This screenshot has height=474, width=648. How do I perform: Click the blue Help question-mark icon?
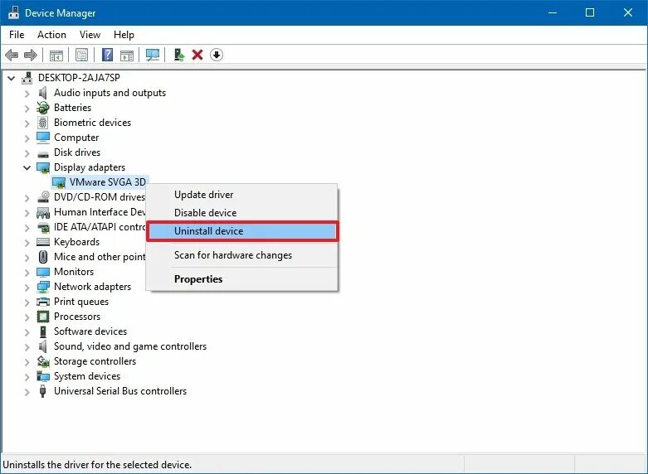(x=107, y=55)
